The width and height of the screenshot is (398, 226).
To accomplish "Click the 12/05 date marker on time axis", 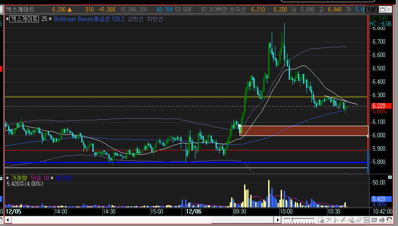I will pos(13,212).
